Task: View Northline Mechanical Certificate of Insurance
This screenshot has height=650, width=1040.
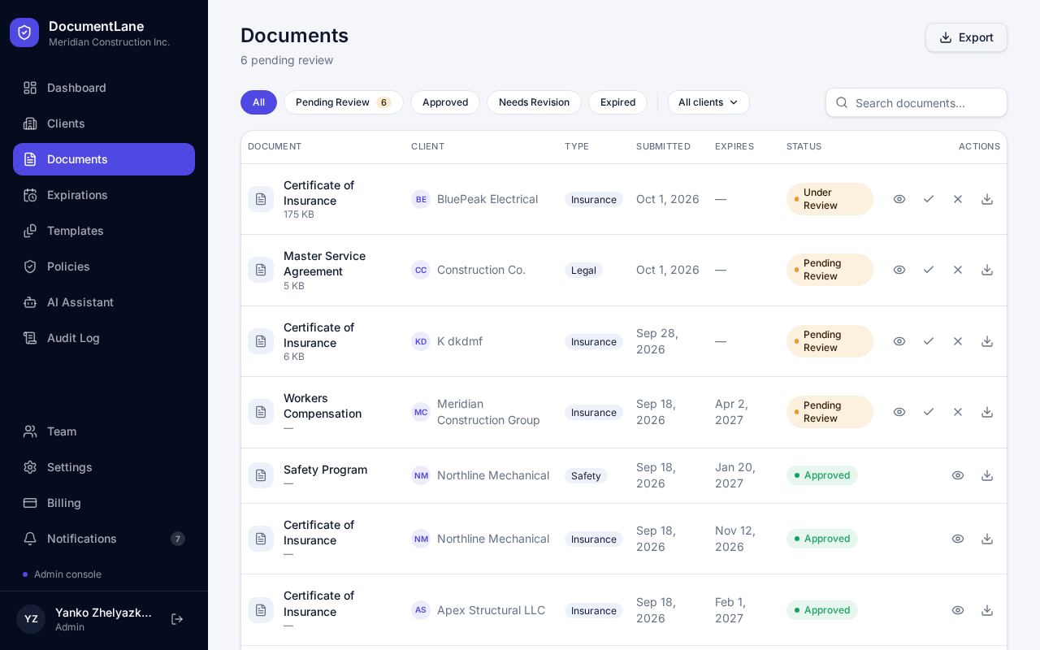Action: (958, 539)
